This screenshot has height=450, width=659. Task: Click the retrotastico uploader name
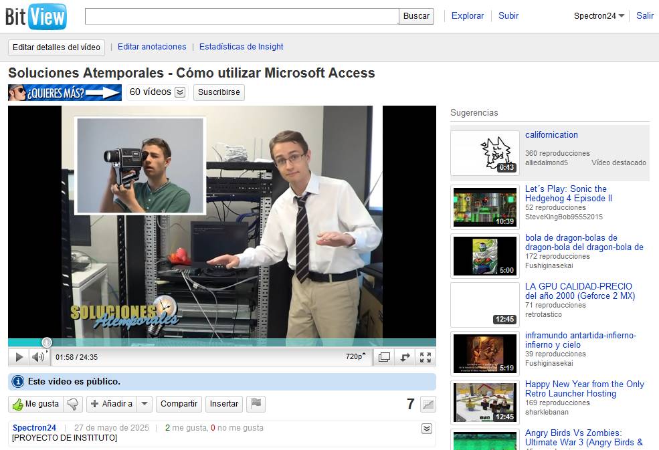tap(543, 314)
